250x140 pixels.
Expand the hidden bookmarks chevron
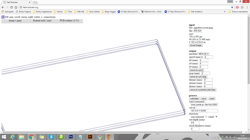coord(225,12)
